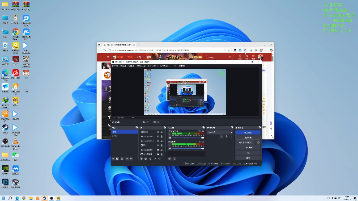Image resolution: width=358 pixels, height=201 pixels.
Task: Click the properties button above the Scenes dock
Action: 145,122
